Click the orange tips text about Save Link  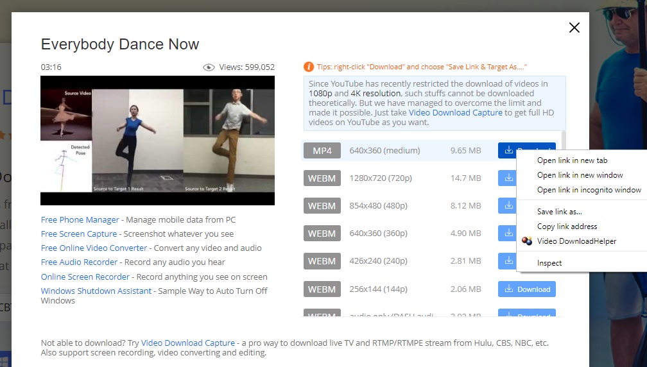(x=422, y=67)
